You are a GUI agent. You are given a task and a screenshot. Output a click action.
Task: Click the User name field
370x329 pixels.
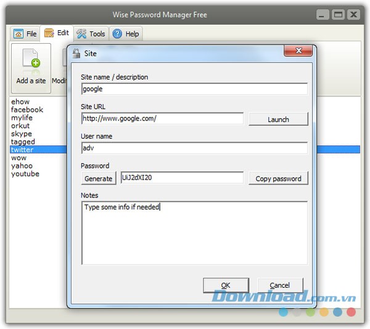click(x=194, y=148)
